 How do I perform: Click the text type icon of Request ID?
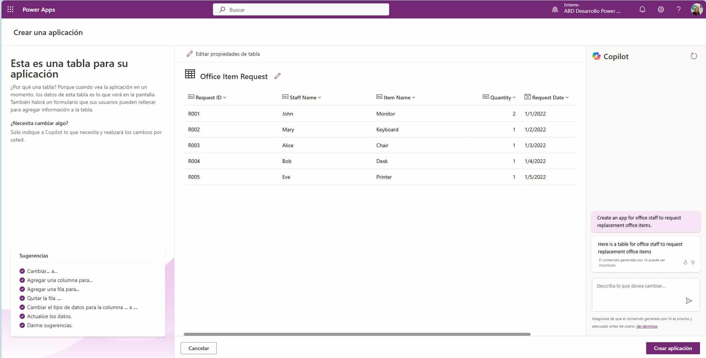[x=191, y=97]
